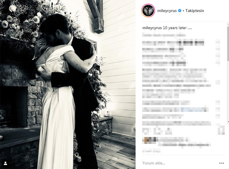Click the pixelated heart like icon
229x169 pixels.
146,131
